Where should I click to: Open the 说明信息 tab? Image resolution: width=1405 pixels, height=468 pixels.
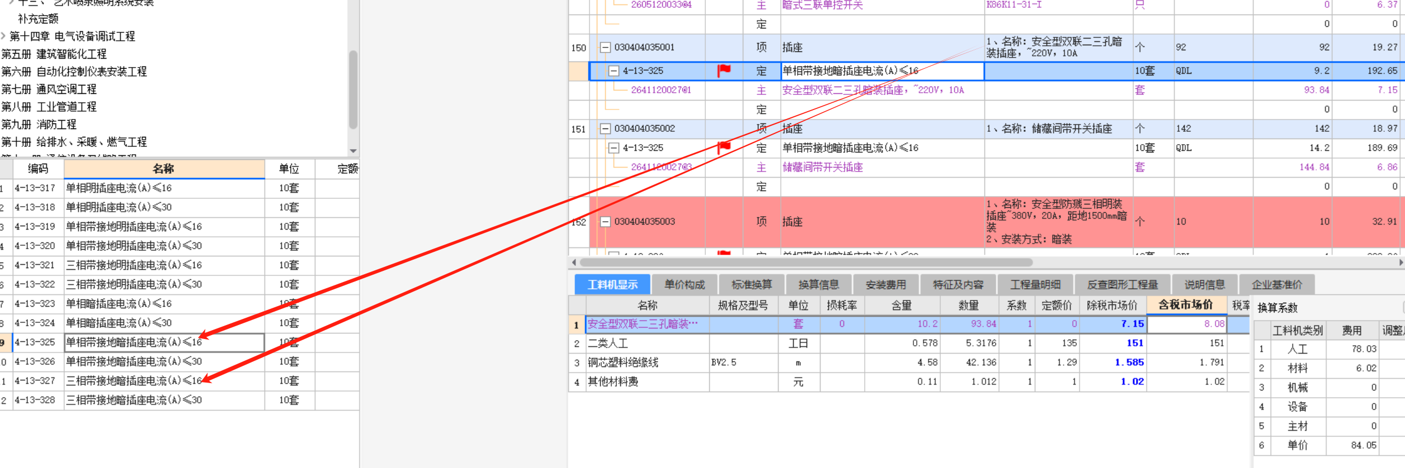pyautogui.click(x=1205, y=284)
